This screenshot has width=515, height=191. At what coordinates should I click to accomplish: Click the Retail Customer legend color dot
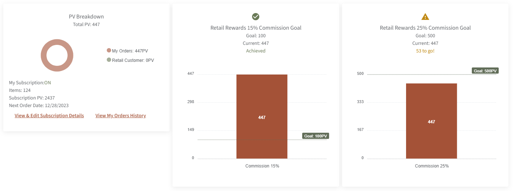(109, 60)
